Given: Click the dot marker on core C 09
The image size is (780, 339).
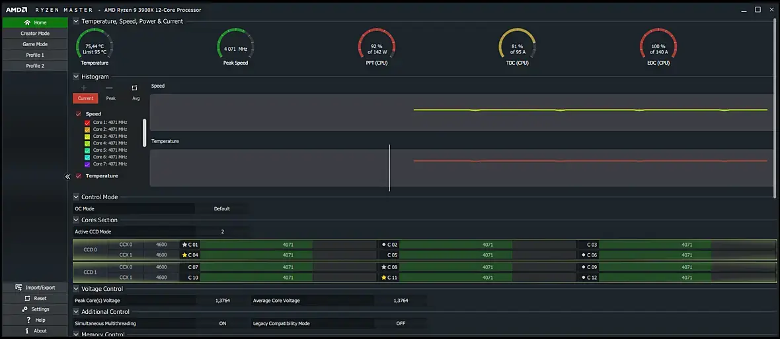Looking at the screenshot, I should (x=584, y=267).
